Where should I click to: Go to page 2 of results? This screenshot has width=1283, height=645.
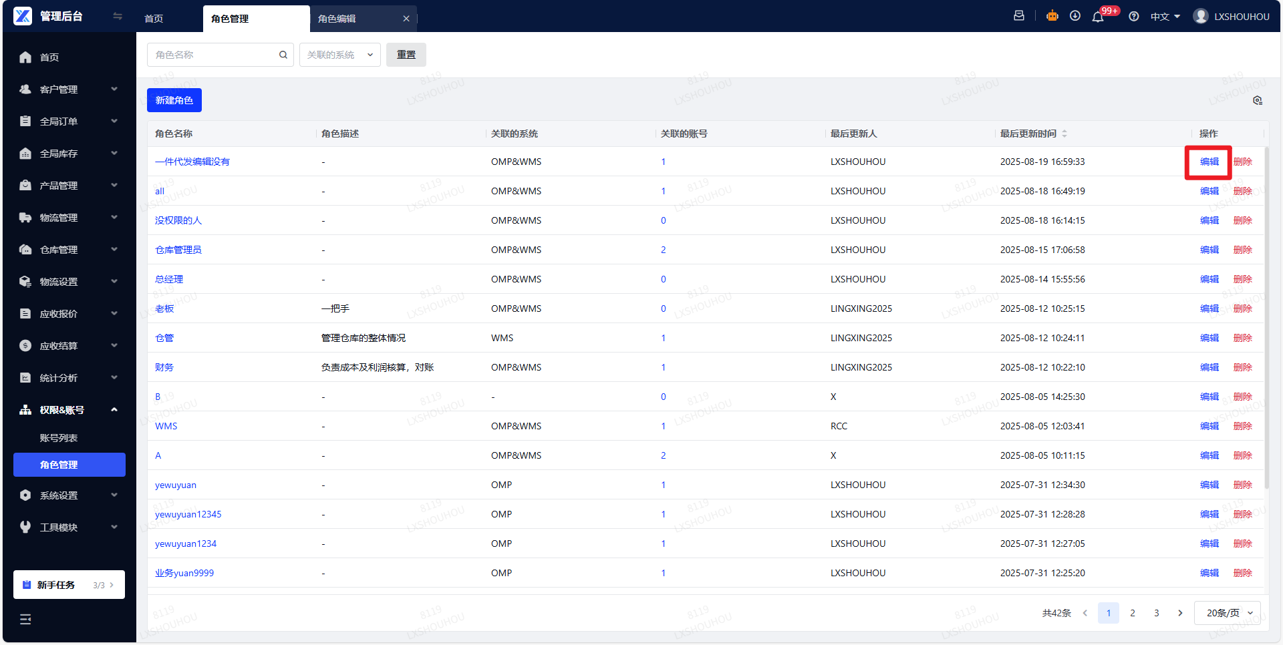click(1133, 613)
